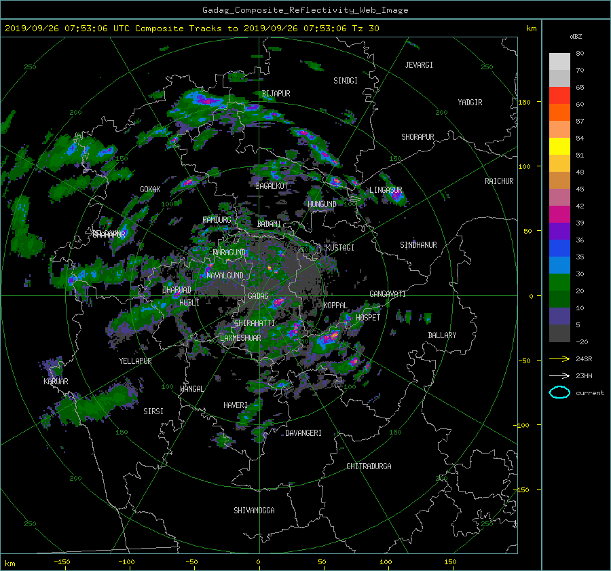Click the dark gray -20 dBZ swatch
Viewport: 611px width, 571px height.
click(x=559, y=333)
